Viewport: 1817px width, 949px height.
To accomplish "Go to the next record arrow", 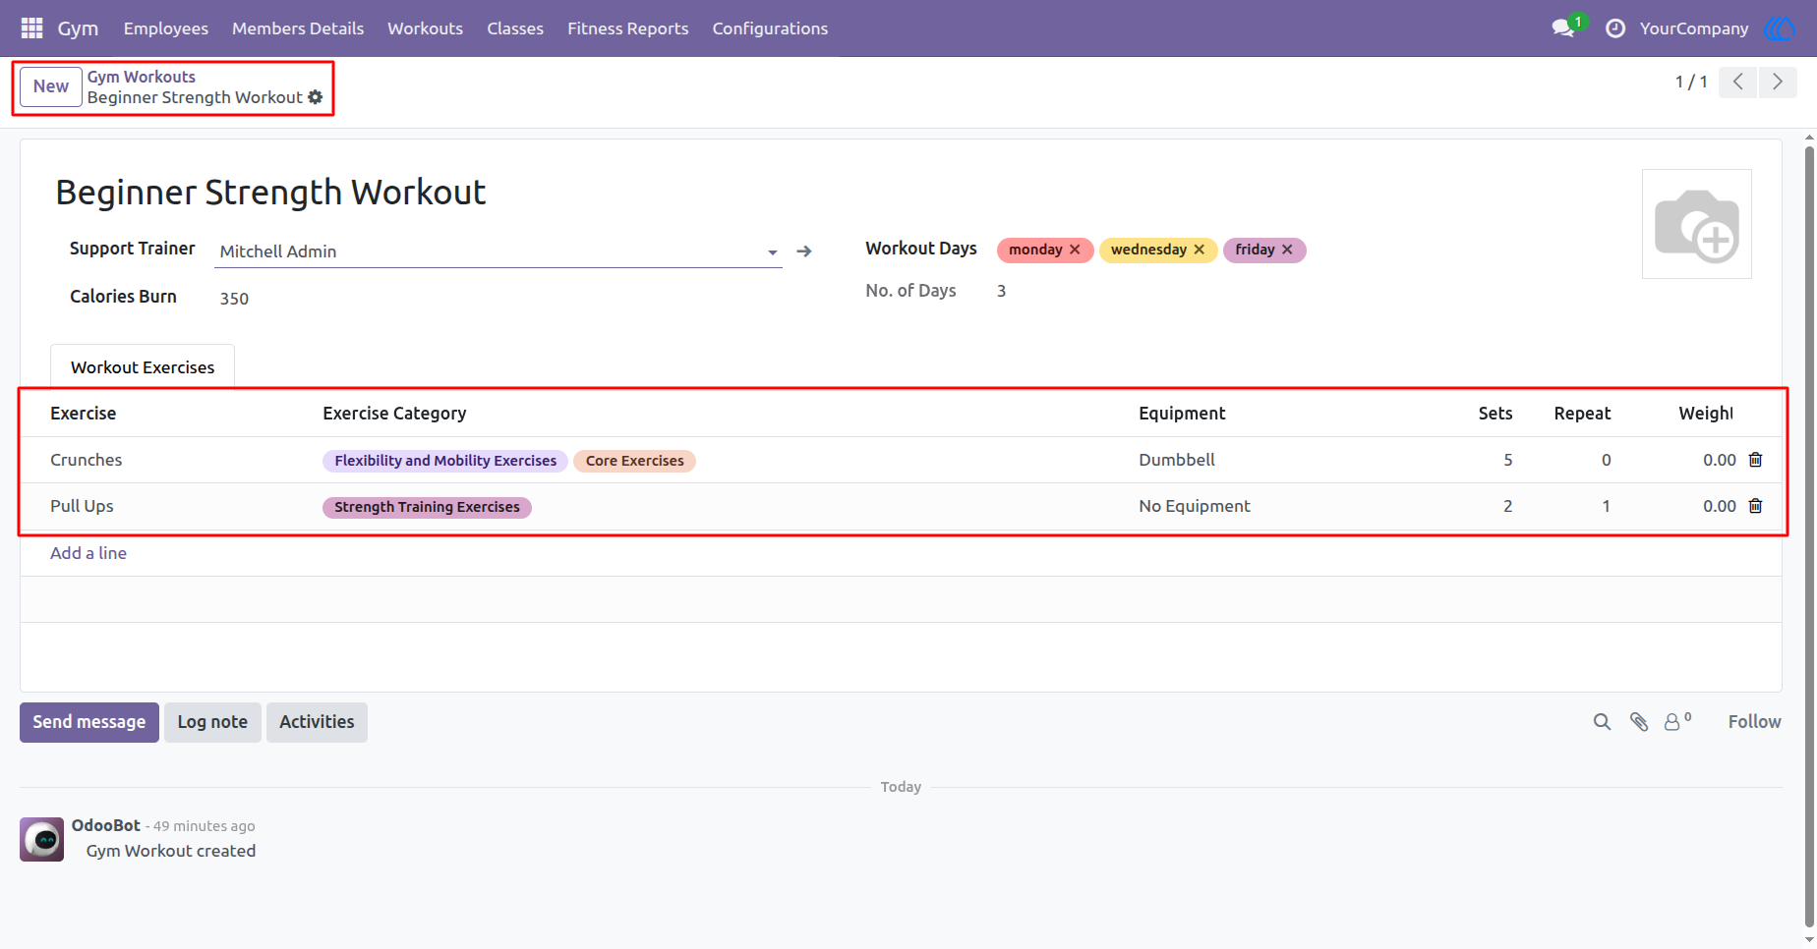I will [1778, 82].
